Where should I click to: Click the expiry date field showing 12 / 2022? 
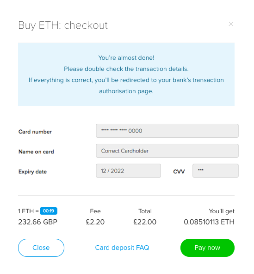(x=128, y=171)
